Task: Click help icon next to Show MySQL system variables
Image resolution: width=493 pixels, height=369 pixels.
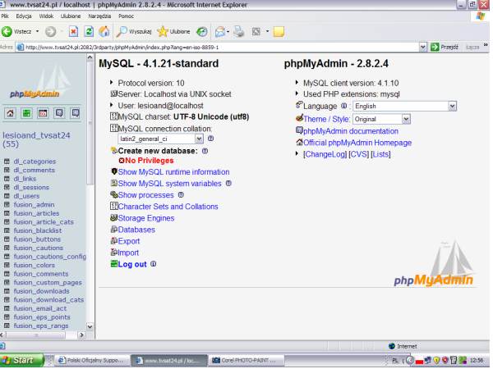Action: click(x=228, y=183)
